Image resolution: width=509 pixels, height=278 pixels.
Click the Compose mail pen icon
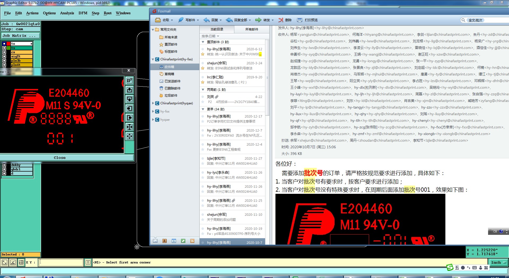coord(181,20)
